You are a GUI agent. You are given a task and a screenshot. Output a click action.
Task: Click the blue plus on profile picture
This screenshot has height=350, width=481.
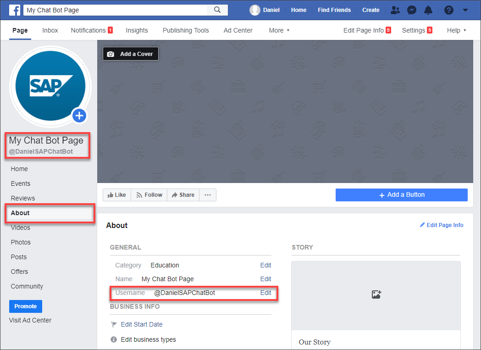tap(79, 116)
